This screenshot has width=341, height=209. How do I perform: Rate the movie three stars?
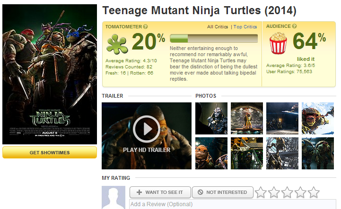click(x=287, y=192)
